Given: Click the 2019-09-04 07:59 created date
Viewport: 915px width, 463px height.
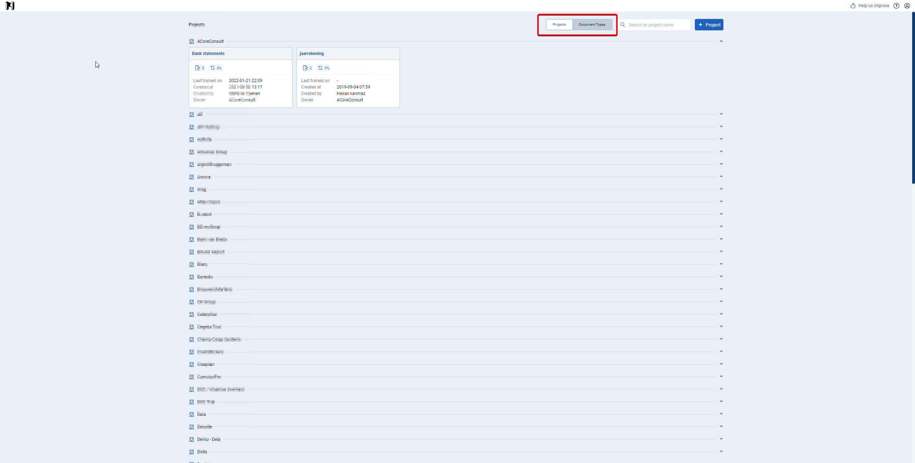Looking at the screenshot, I should (x=353, y=87).
